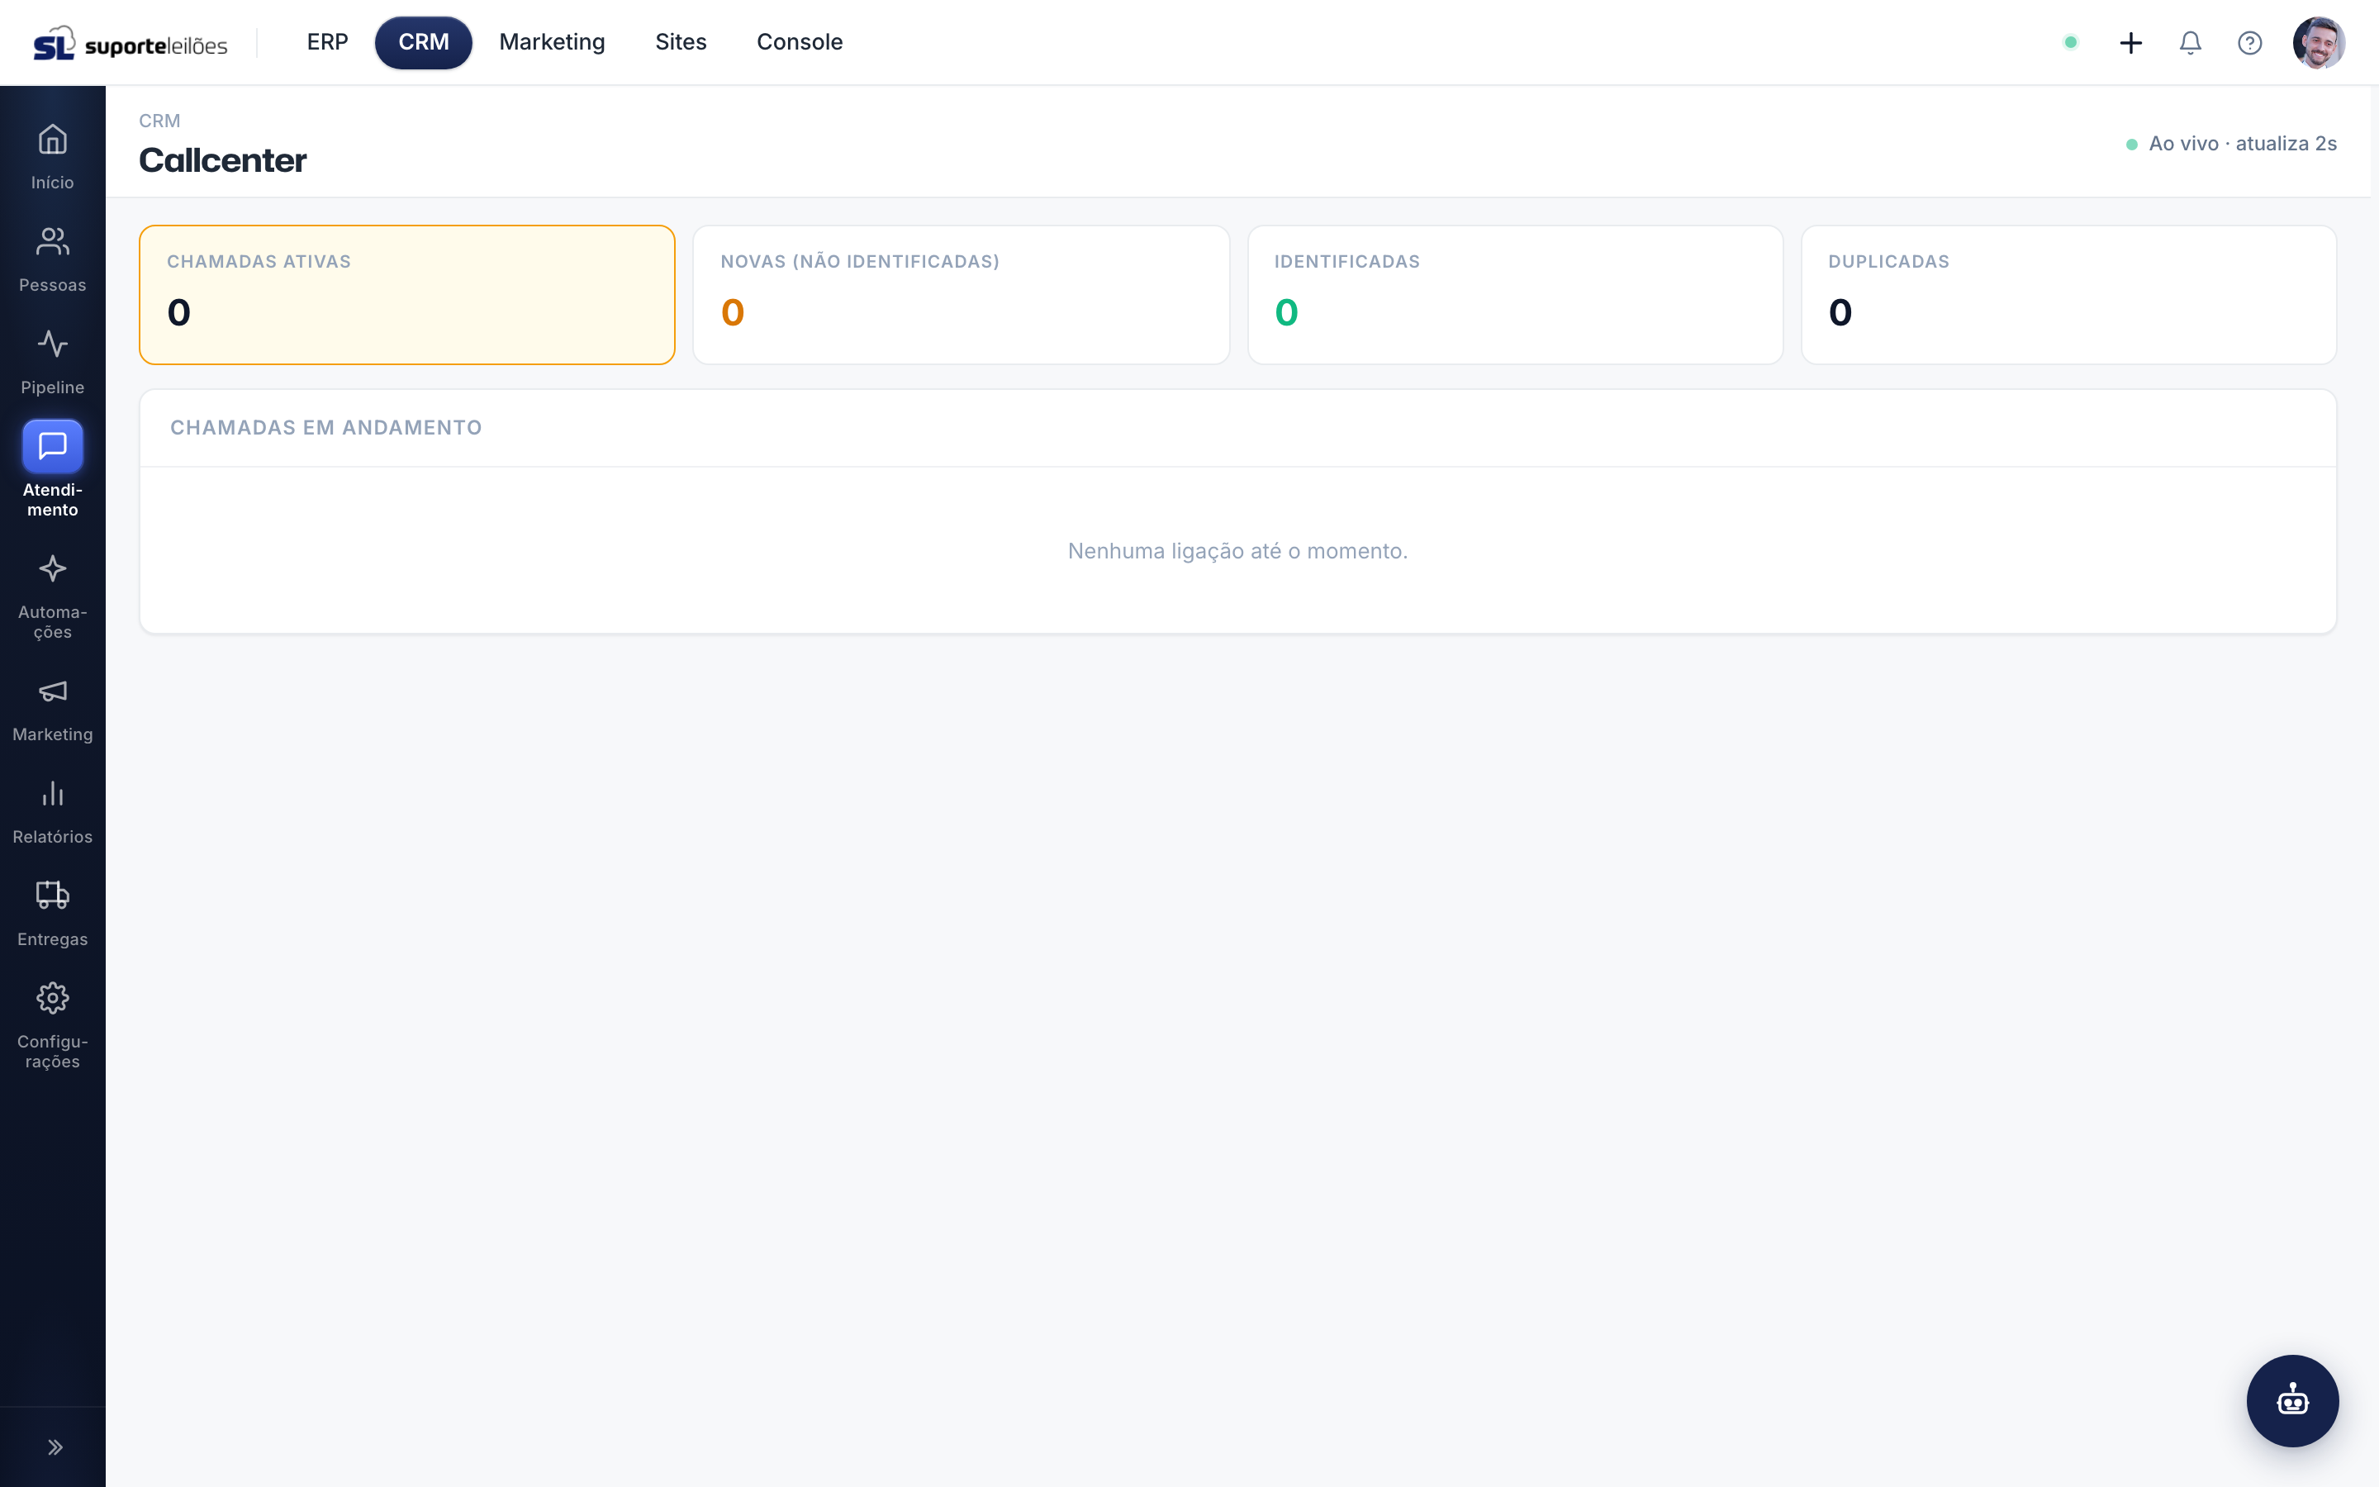This screenshot has width=2379, height=1487.
Task: Click the Suporte Leilões logo
Action: (x=130, y=43)
